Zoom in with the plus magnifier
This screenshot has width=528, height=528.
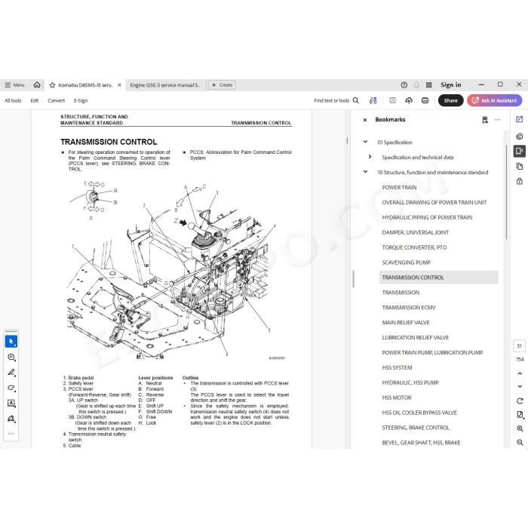tap(520, 428)
